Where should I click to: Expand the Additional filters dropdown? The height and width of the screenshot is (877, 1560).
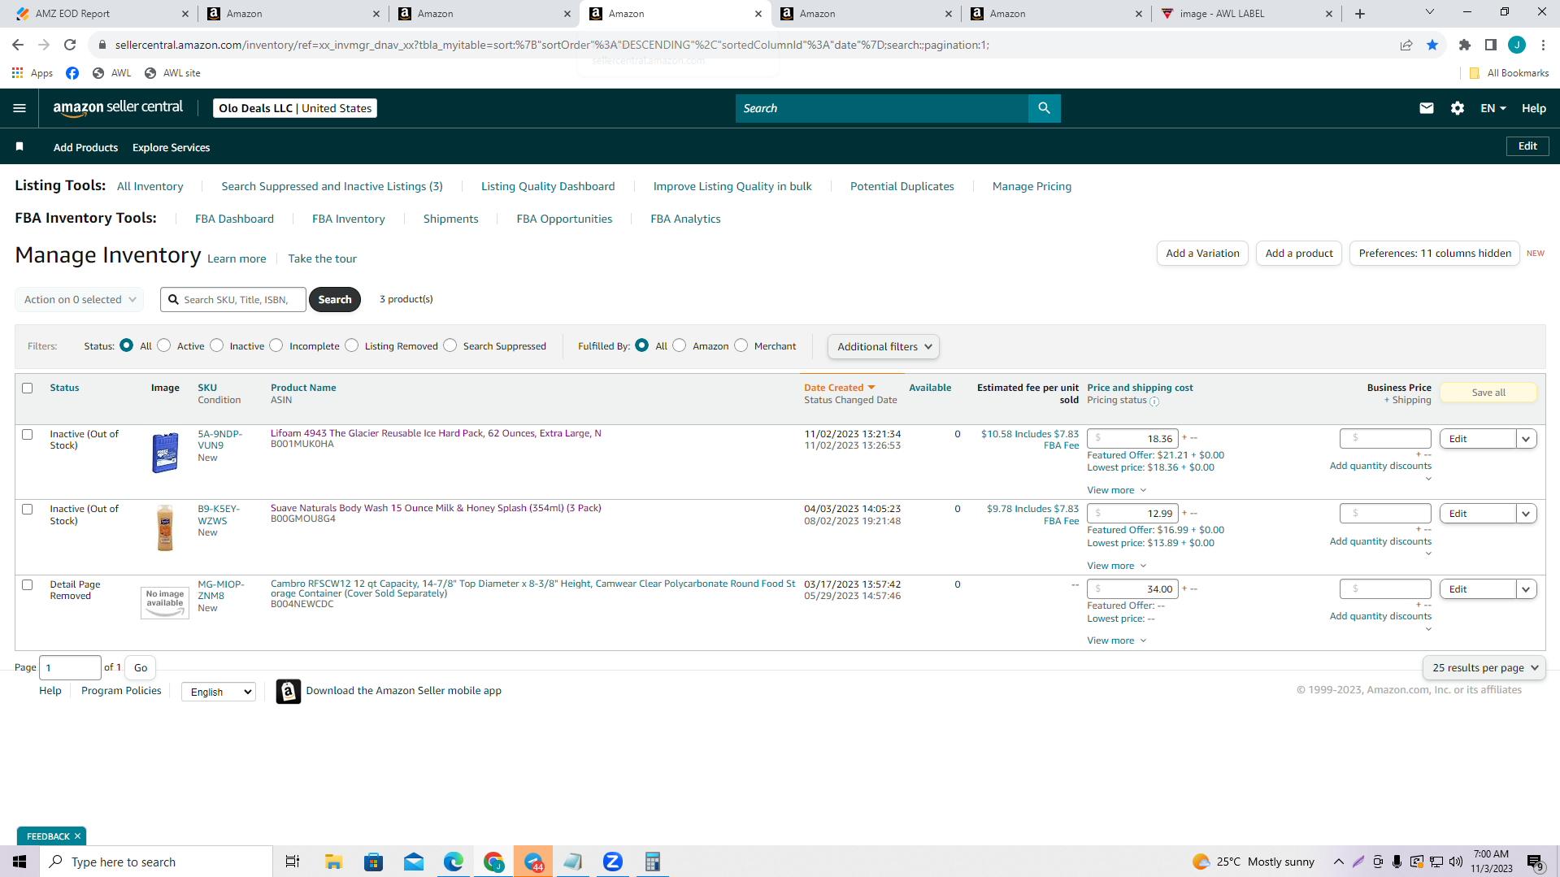click(x=884, y=346)
